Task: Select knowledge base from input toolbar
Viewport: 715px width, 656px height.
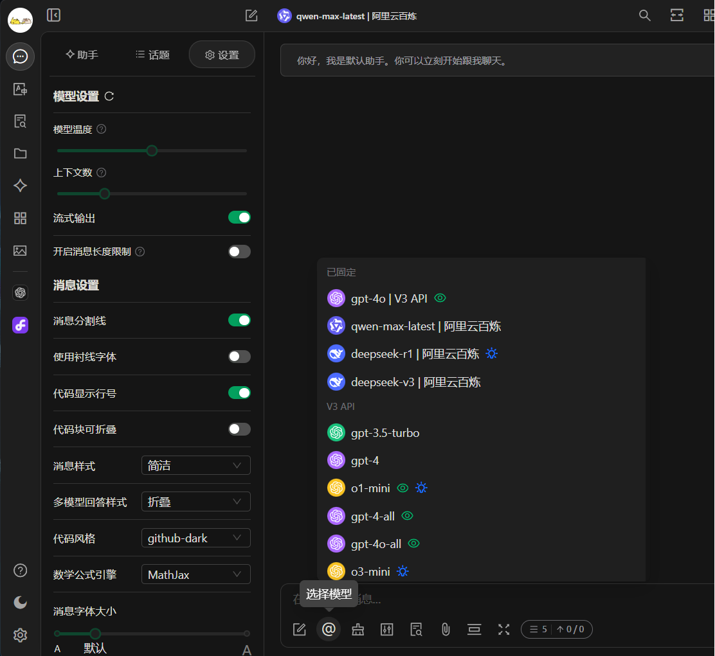Action: pos(416,630)
